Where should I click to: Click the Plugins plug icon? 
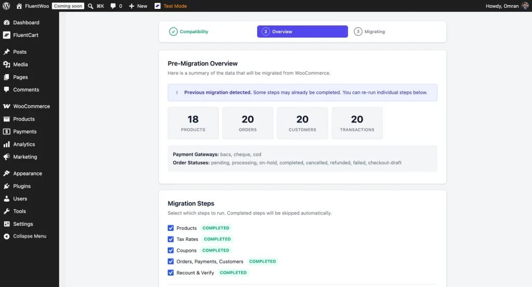click(6, 186)
